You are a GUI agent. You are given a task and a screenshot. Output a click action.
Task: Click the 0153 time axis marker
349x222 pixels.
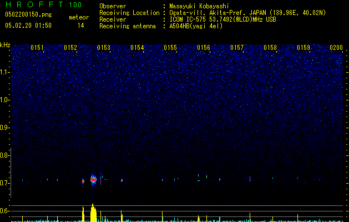pos(104,48)
